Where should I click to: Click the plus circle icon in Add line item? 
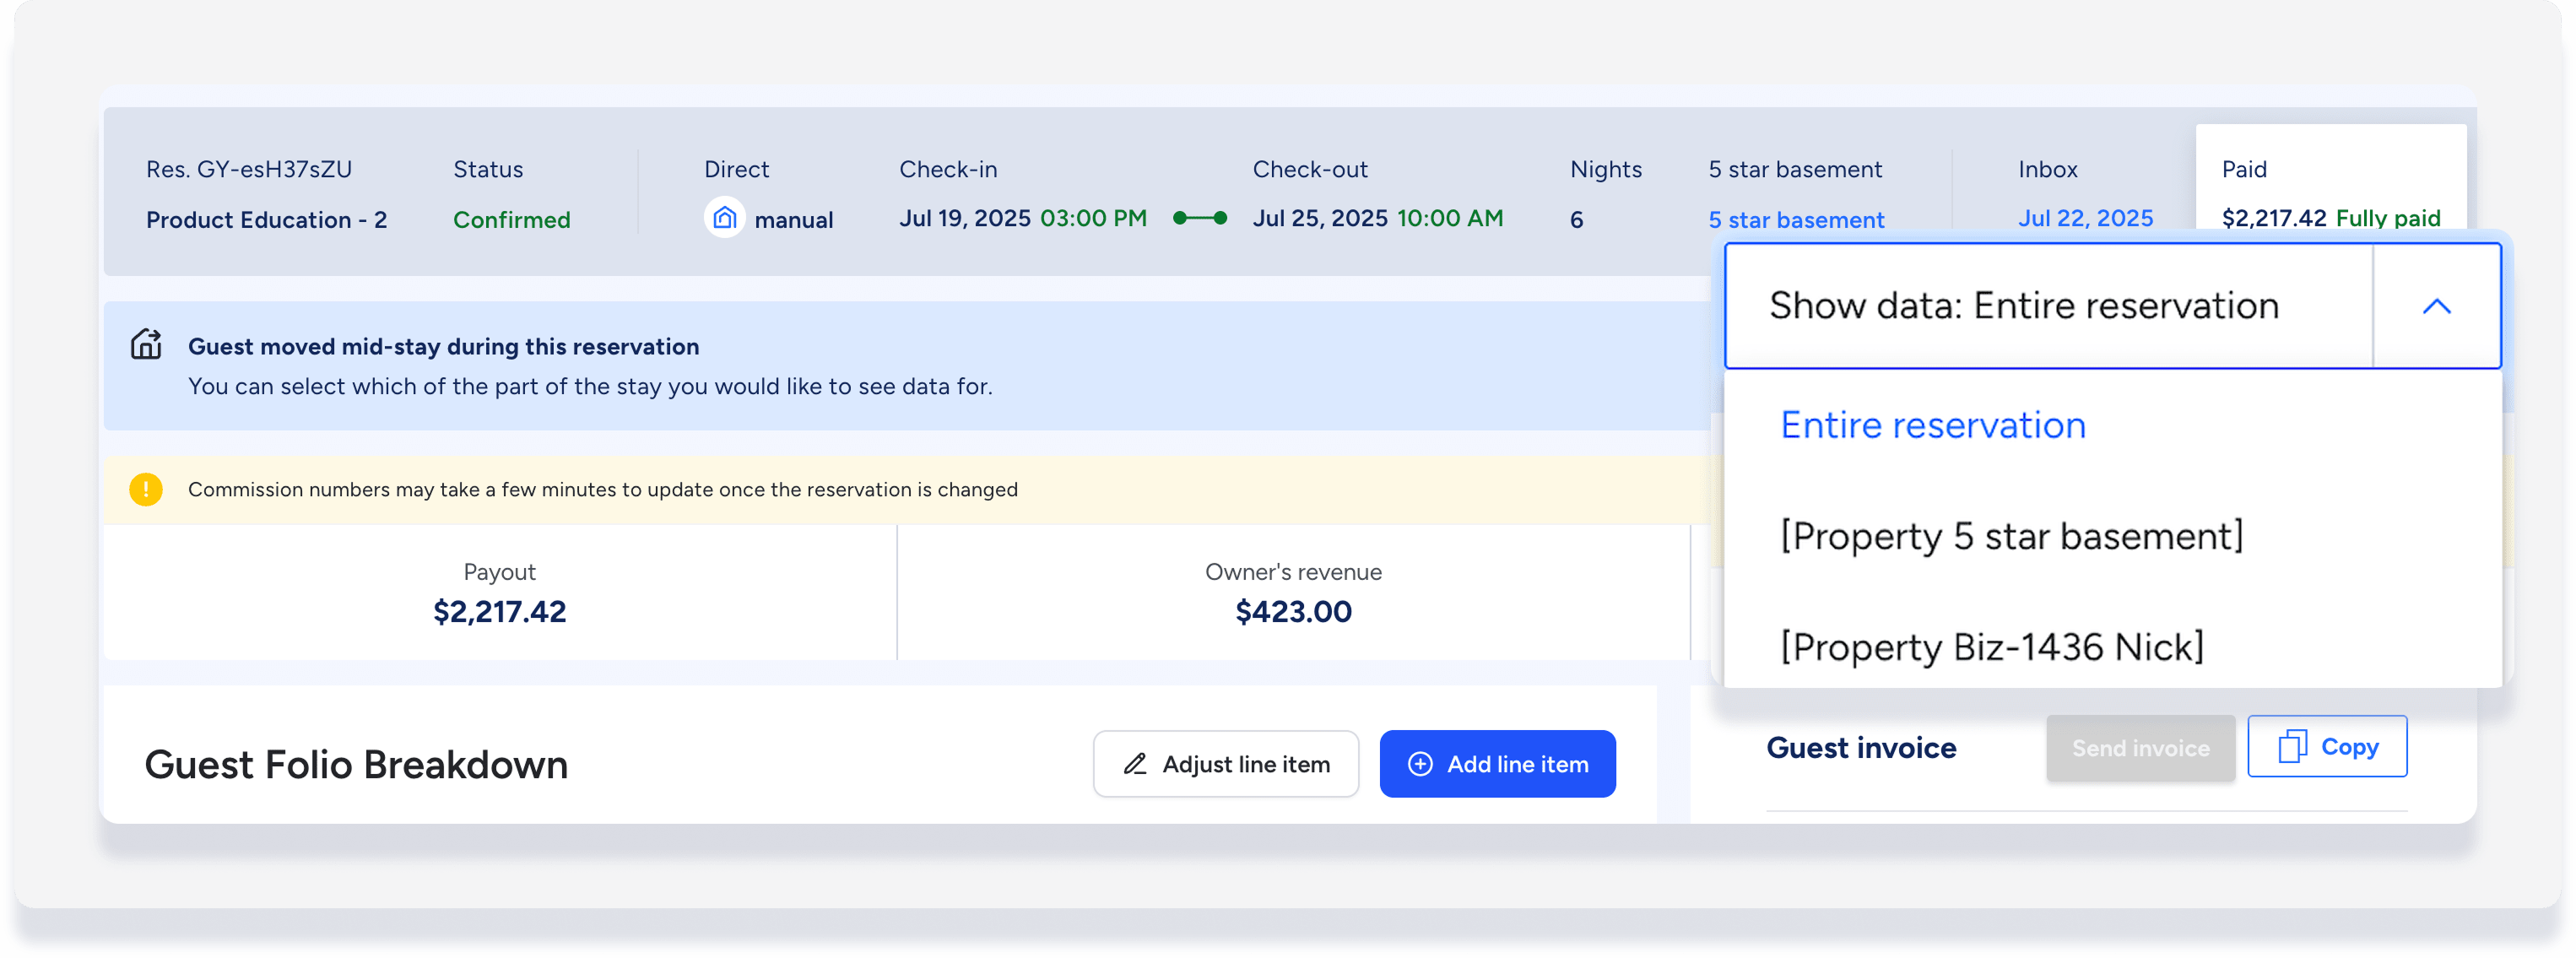pos(1420,764)
